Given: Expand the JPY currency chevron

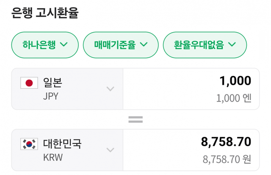Looking at the screenshot, I should [111, 89].
